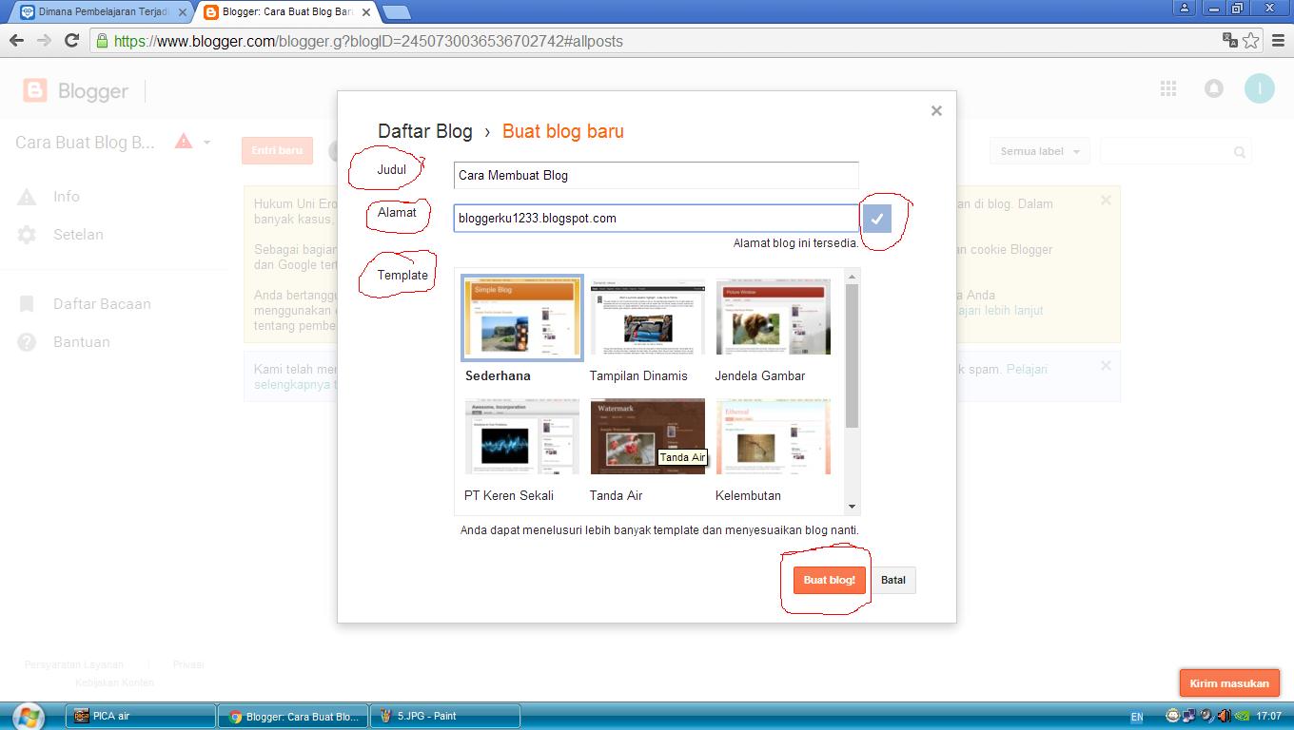Click the Persyaratan Layanan footer link
1294x730 pixels.
tap(74, 664)
